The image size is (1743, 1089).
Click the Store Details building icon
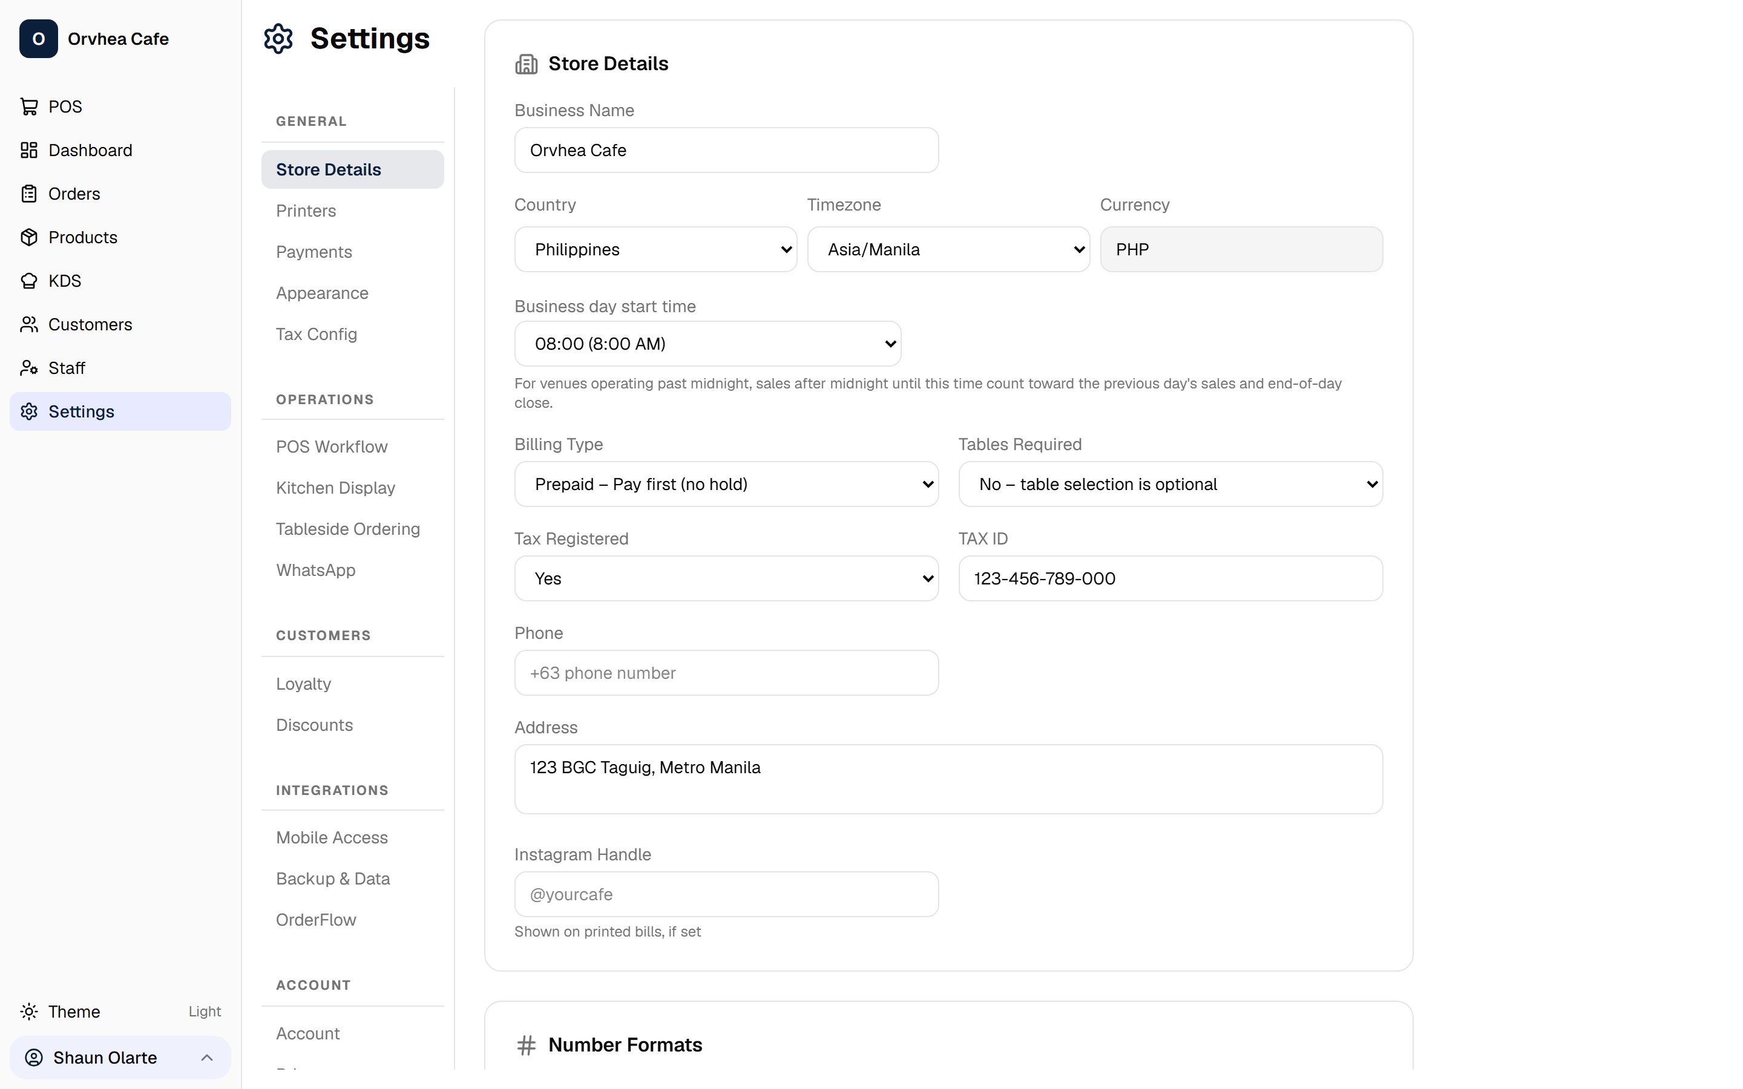click(x=527, y=64)
